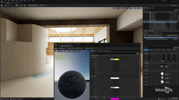
Task: Click the Play button in the main toolbar
Action: point(30,5)
